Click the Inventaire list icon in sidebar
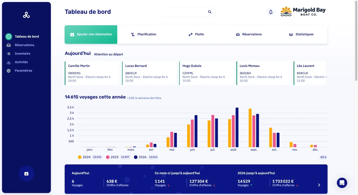358x195 pixels. tap(9, 54)
